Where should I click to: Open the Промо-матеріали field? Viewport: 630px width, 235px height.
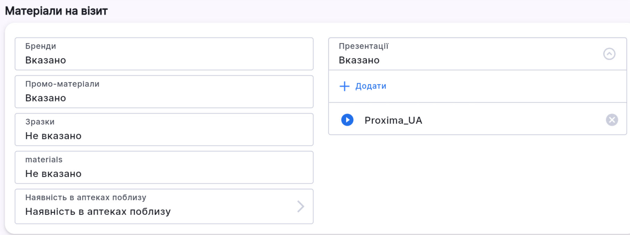(x=163, y=92)
